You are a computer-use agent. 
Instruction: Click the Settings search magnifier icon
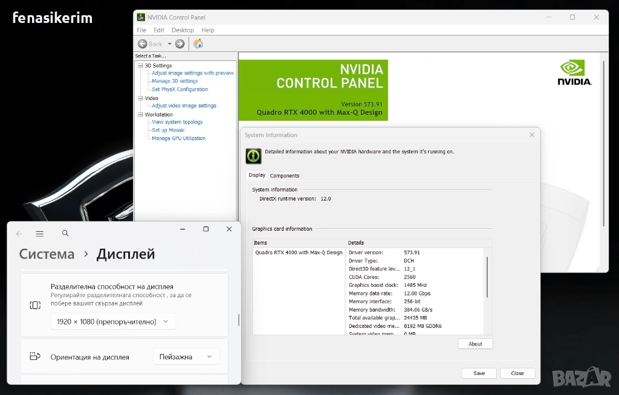click(x=65, y=234)
